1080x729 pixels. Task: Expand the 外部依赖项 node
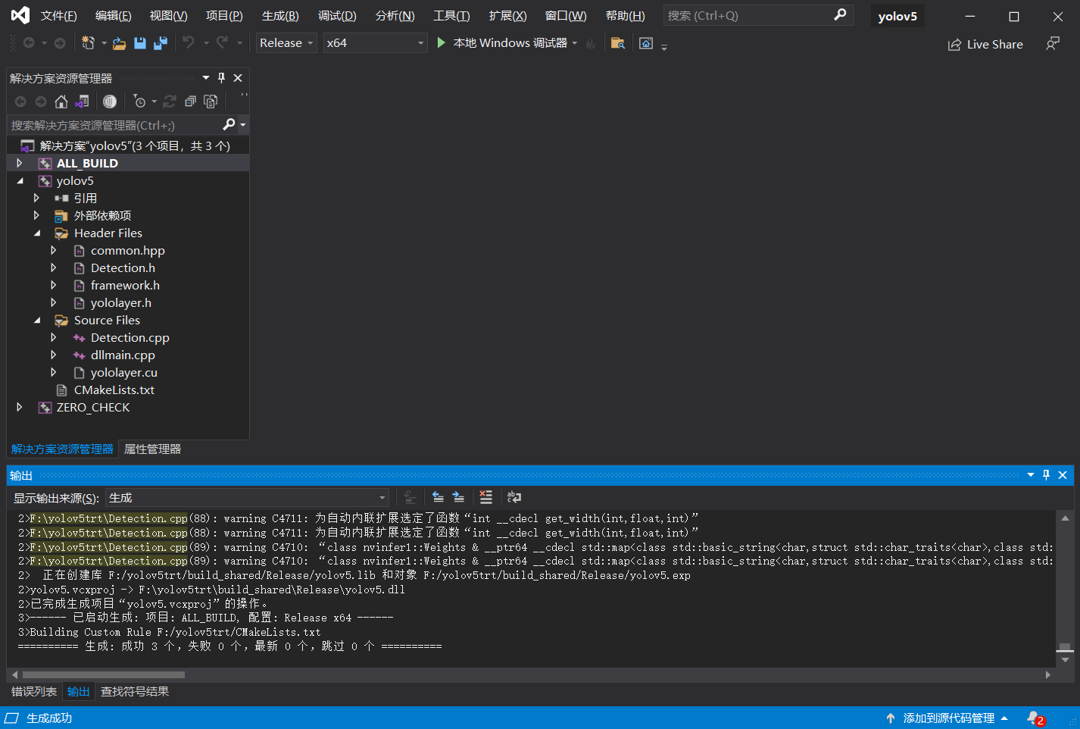pos(36,215)
